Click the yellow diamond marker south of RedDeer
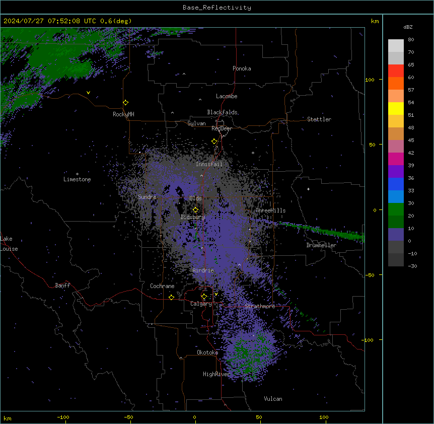Screen dimensions: 434x424 [214, 142]
